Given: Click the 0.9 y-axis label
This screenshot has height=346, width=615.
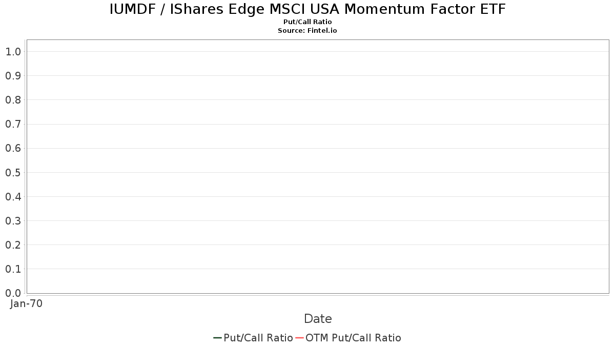Looking at the screenshot, I should [13, 76].
